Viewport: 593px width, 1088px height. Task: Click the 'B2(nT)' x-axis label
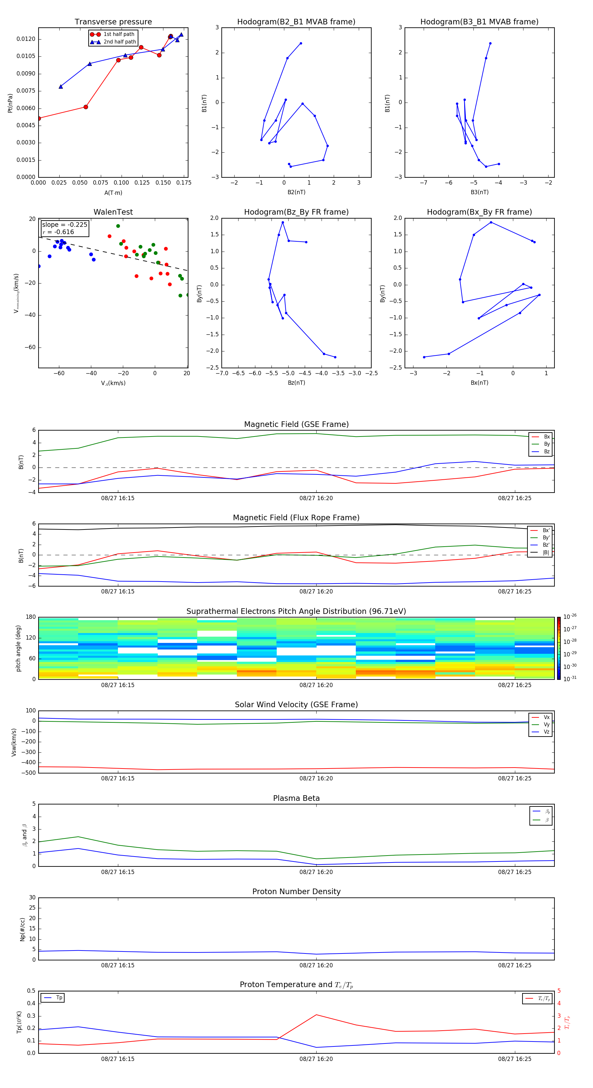pos(296,192)
